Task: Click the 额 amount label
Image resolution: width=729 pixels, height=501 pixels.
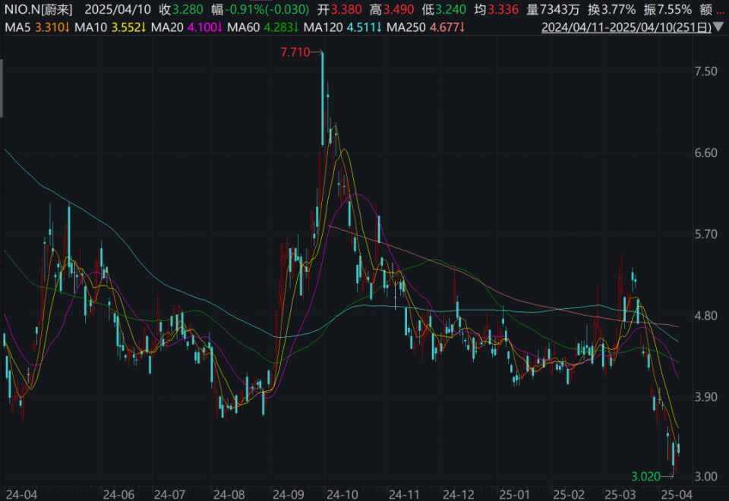Action: coord(705,9)
